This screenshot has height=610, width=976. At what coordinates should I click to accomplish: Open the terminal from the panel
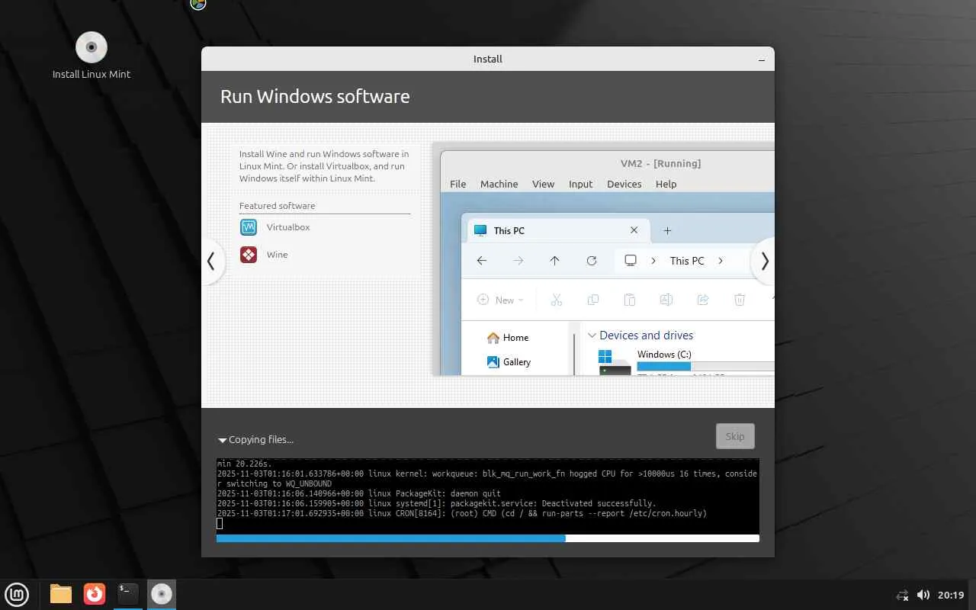(128, 594)
